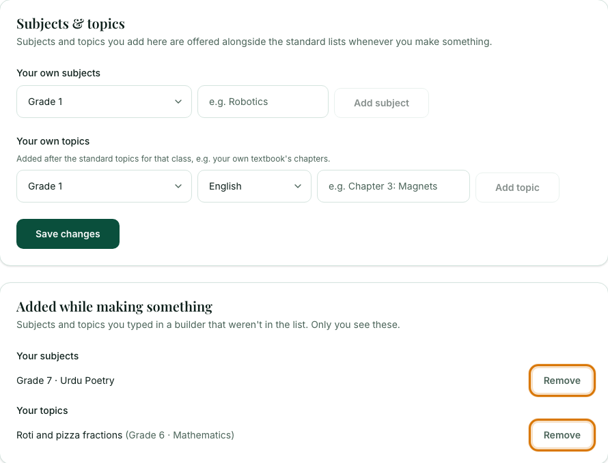Viewport: 608px width, 463px height.
Task: Remove the Grade 7 Urdu Poetry subject
Action: tap(562, 380)
